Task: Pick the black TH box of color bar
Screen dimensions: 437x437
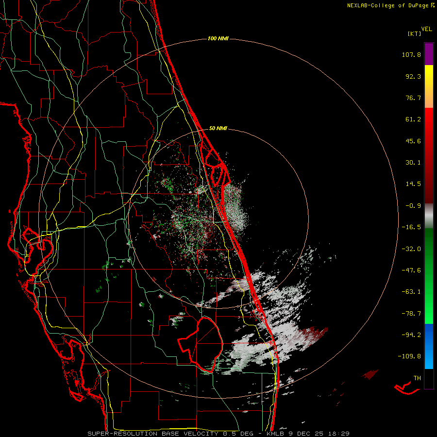Action: pos(429,378)
